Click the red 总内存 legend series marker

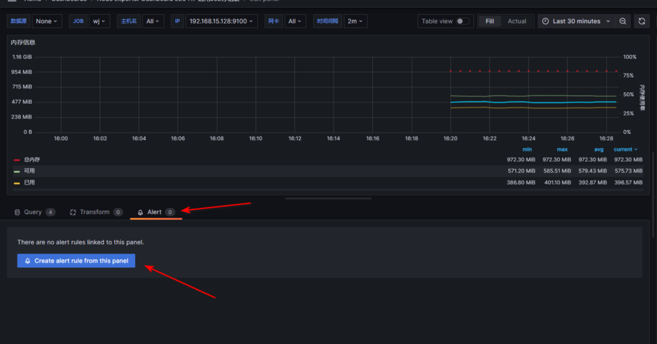point(17,160)
